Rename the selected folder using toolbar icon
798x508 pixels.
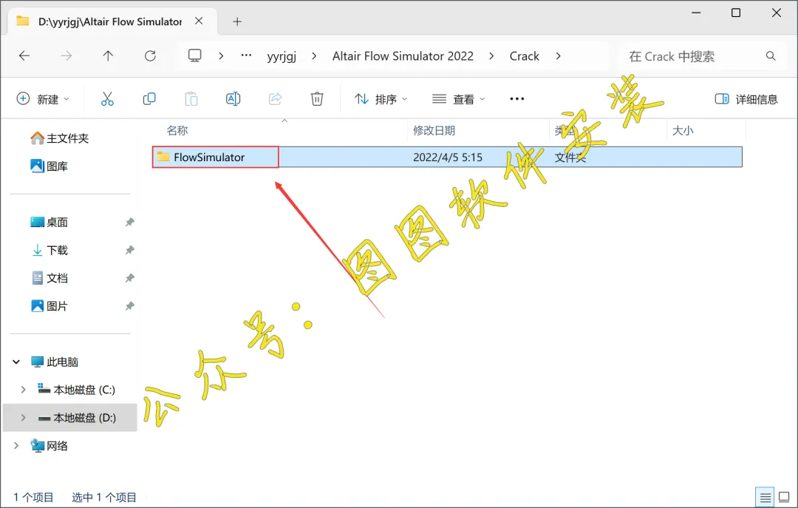[x=233, y=99]
